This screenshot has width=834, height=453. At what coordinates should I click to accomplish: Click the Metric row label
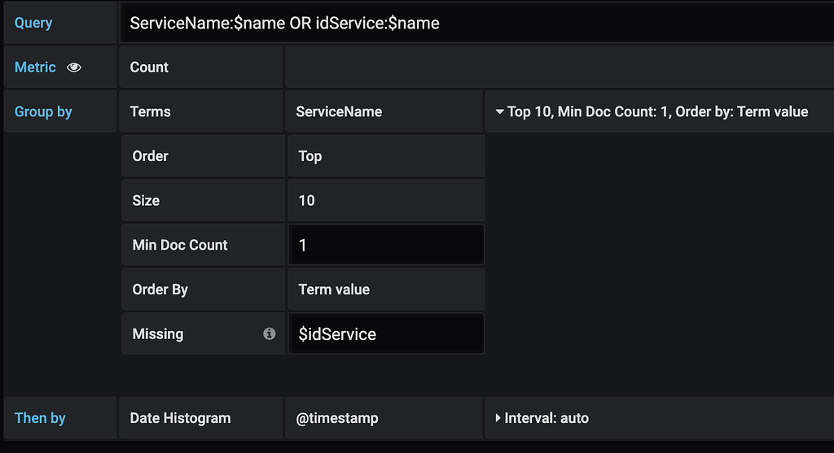coord(35,68)
